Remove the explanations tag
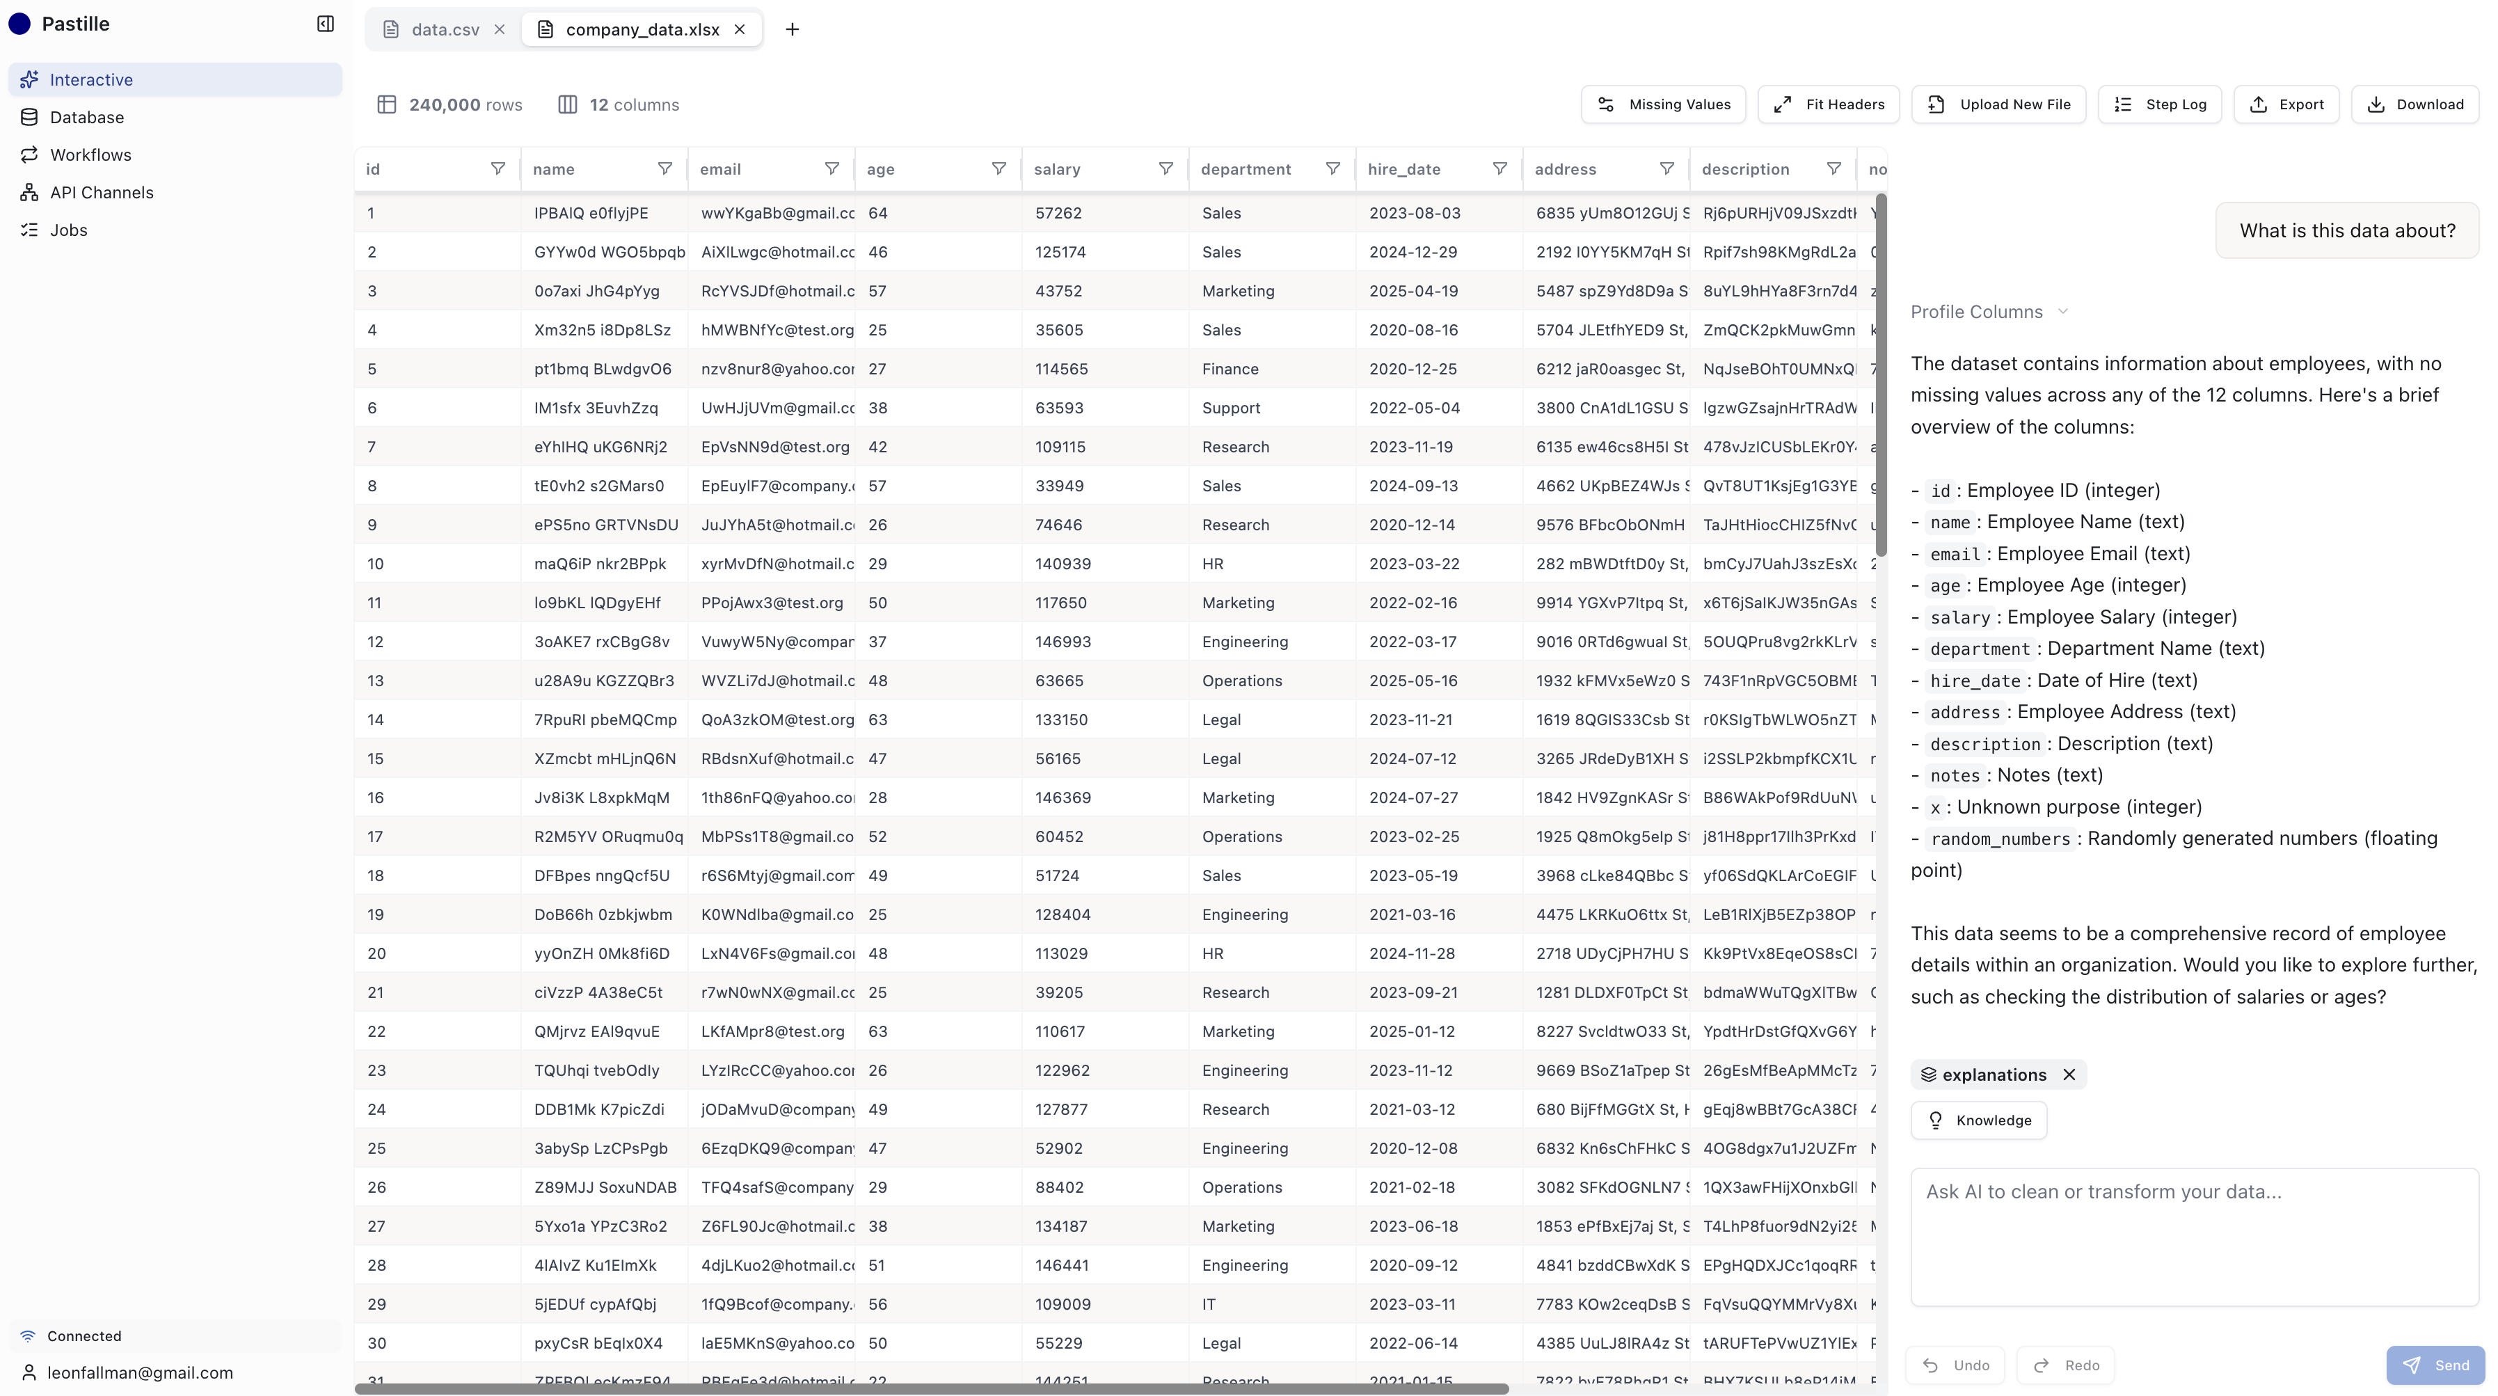Screen dimensions: 2498x1396 [x=2069, y=1074]
